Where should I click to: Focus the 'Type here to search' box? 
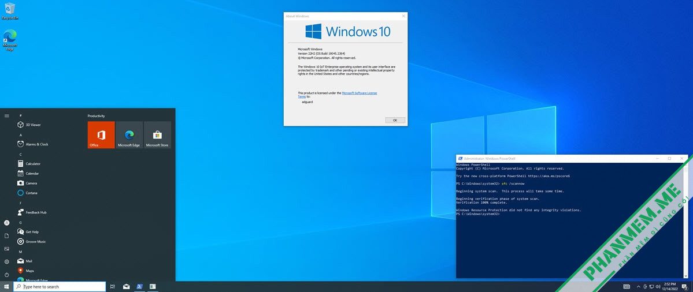[60, 287]
